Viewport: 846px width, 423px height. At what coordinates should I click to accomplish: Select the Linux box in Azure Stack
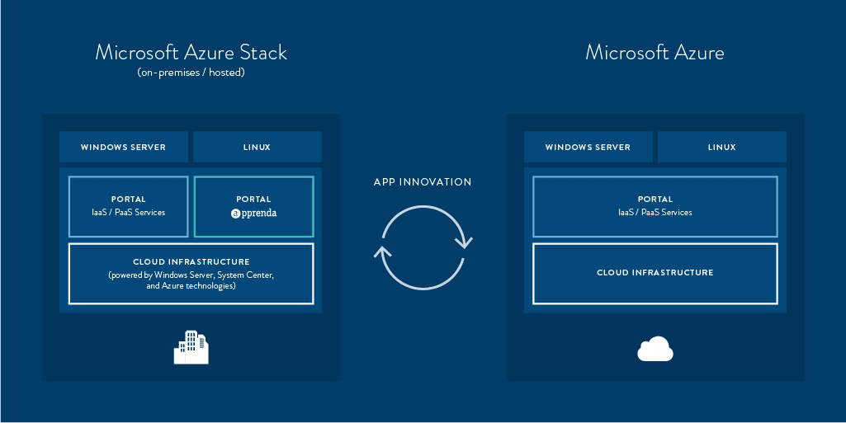(258, 147)
